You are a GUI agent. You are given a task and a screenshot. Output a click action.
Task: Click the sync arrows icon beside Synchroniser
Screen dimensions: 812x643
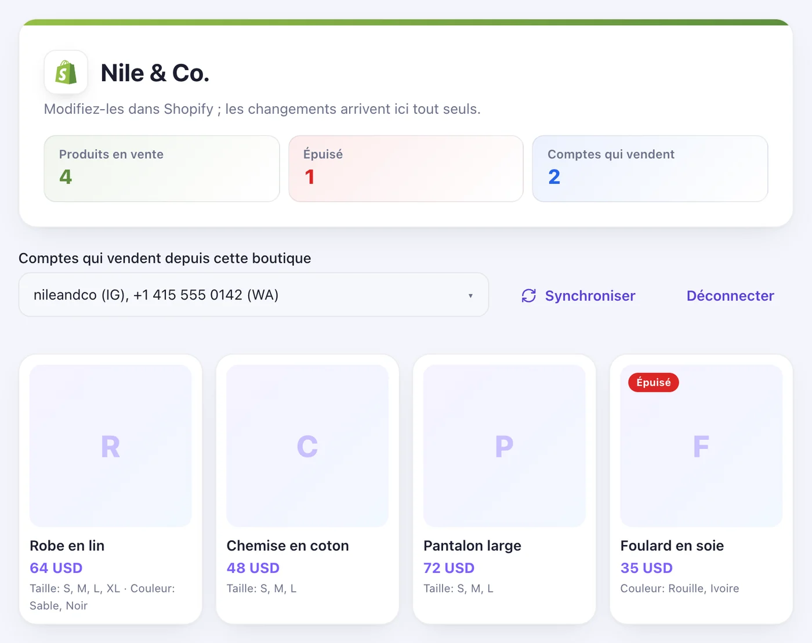point(529,296)
